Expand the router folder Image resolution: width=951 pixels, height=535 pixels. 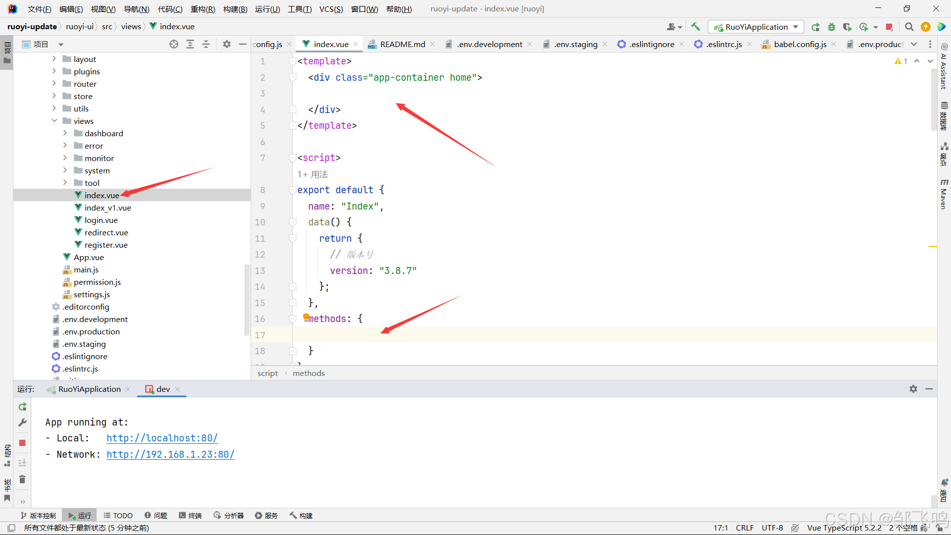coord(54,83)
